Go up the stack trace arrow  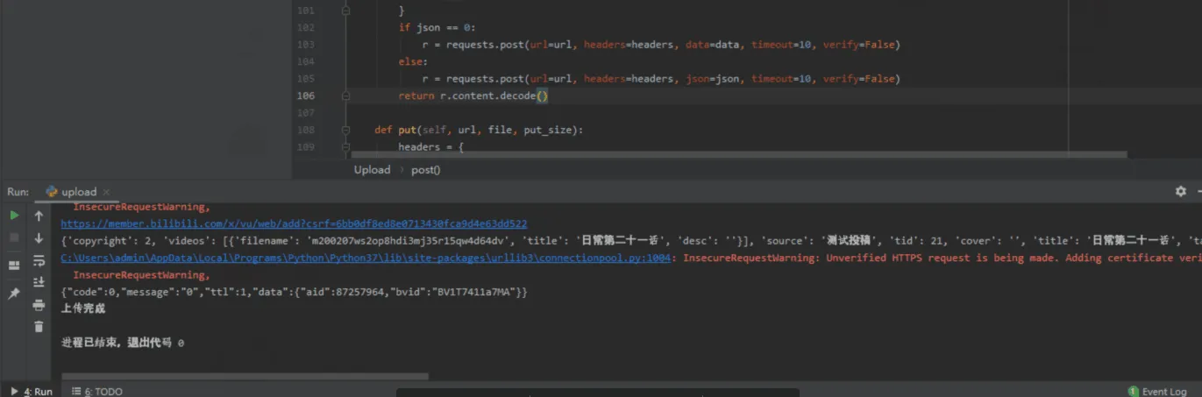pos(39,216)
